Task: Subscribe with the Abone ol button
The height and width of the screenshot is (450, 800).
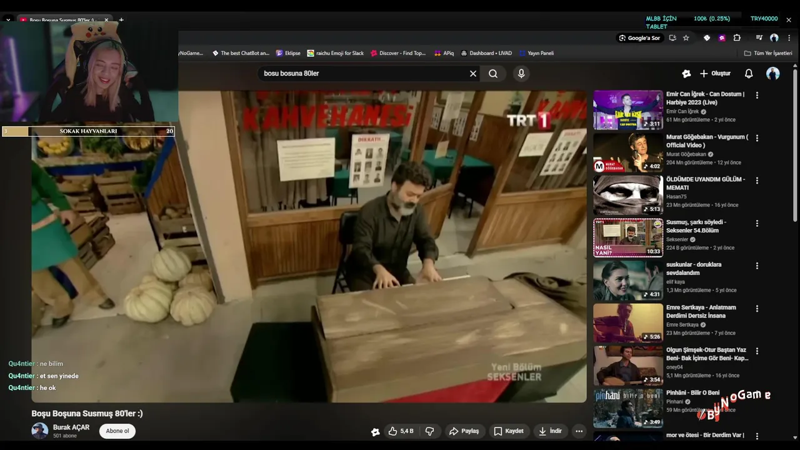Action: (117, 431)
